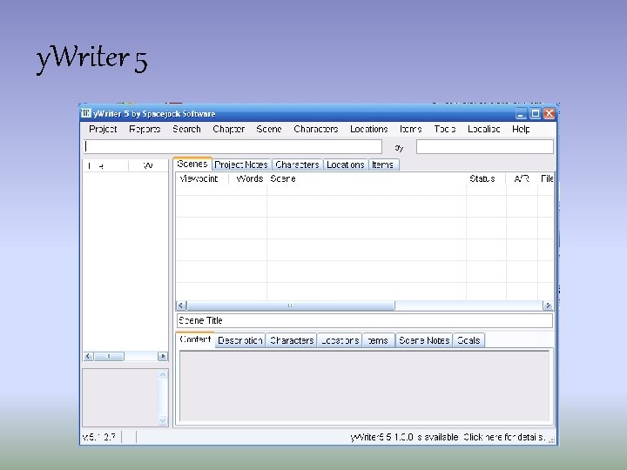Open the Scene menu
The width and height of the screenshot is (627, 470).
click(x=269, y=129)
